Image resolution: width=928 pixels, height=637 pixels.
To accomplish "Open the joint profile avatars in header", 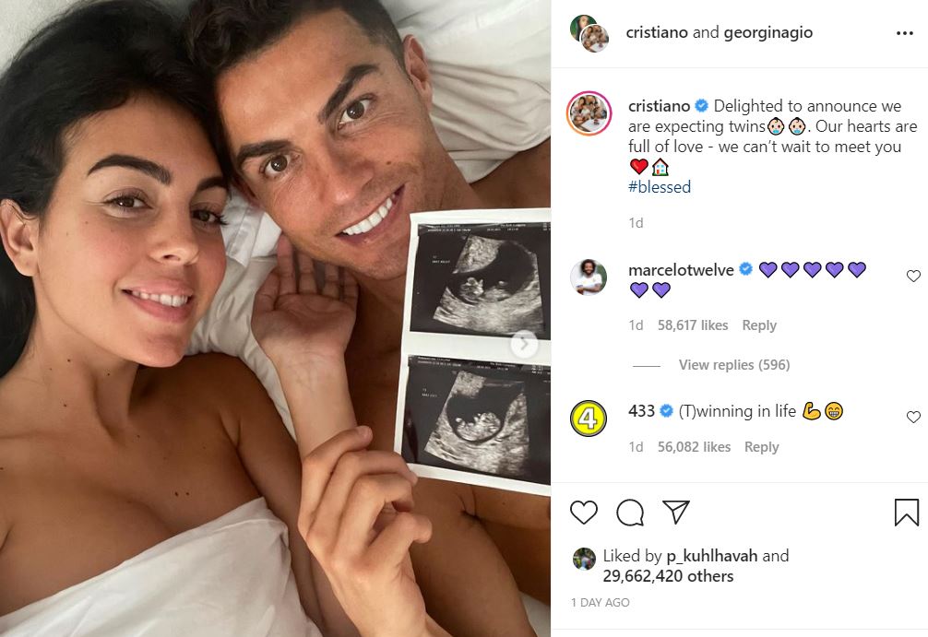I will 589,33.
